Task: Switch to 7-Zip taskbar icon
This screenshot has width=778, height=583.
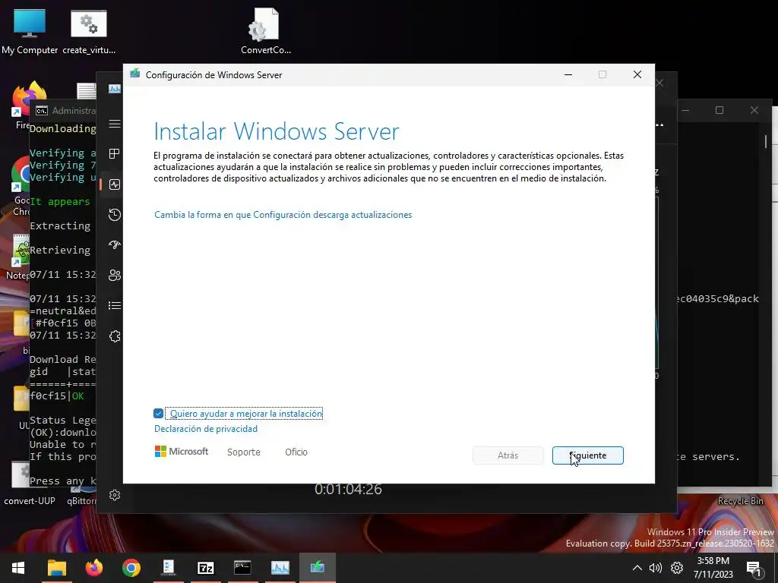Action: click(205, 568)
